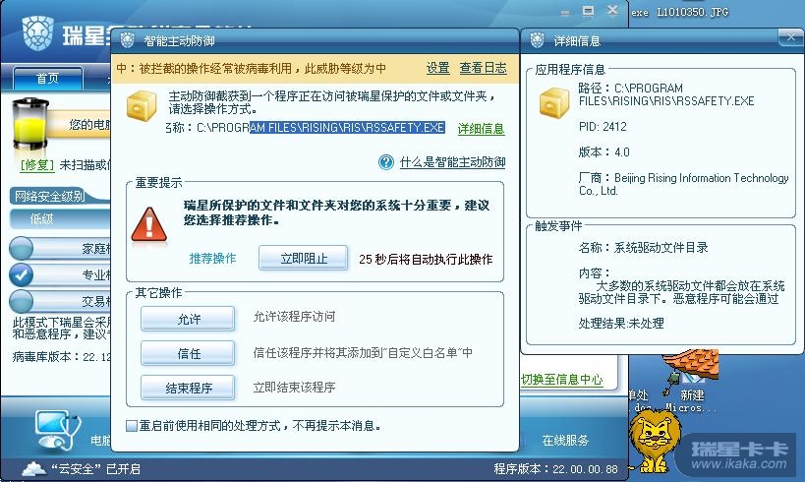Image resolution: width=805 pixels, height=482 pixels.
Task: Click PID: 2412 text in details
Action: [603, 127]
